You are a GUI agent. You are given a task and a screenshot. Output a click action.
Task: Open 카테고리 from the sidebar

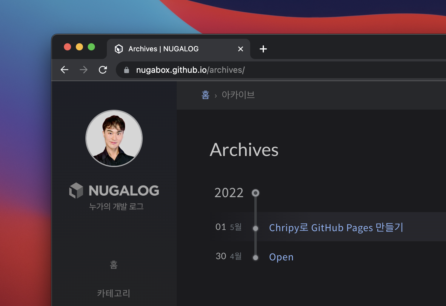114,293
